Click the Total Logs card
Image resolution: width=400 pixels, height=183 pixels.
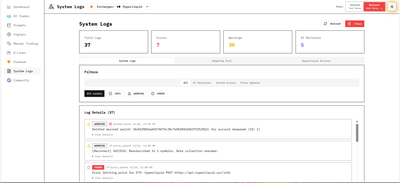(x=114, y=42)
